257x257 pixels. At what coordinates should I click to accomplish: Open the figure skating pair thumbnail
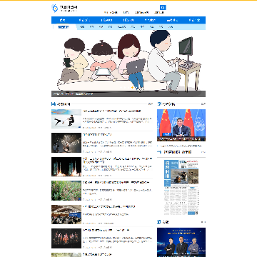[66, 119]
